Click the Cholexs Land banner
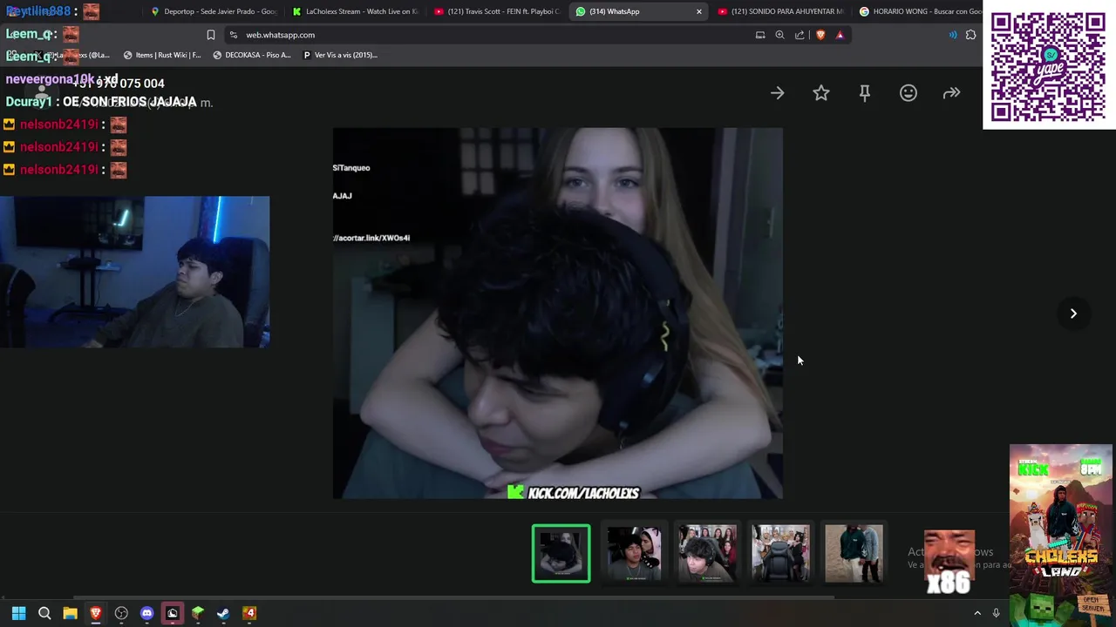1116x627 pixels. [1061, 535]
